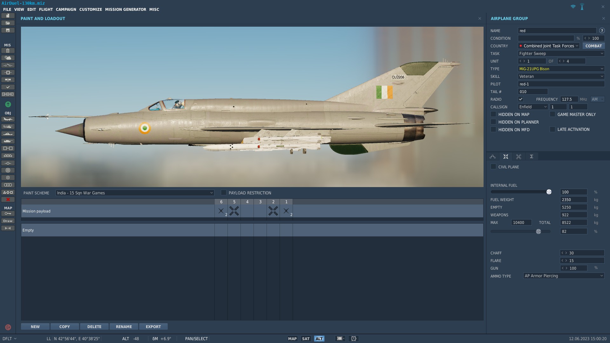Open the weather cloud settings icon
This screenshot has width=610, height=343.
point(8,58)
